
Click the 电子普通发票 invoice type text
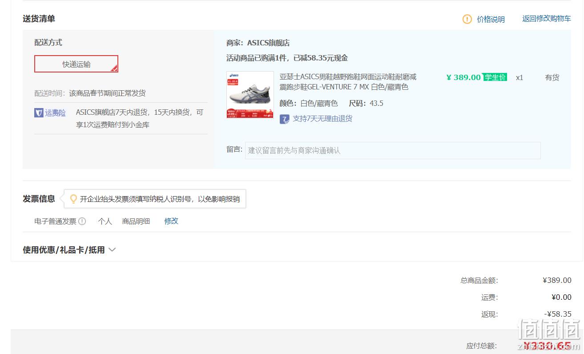(x=56, y=221)
